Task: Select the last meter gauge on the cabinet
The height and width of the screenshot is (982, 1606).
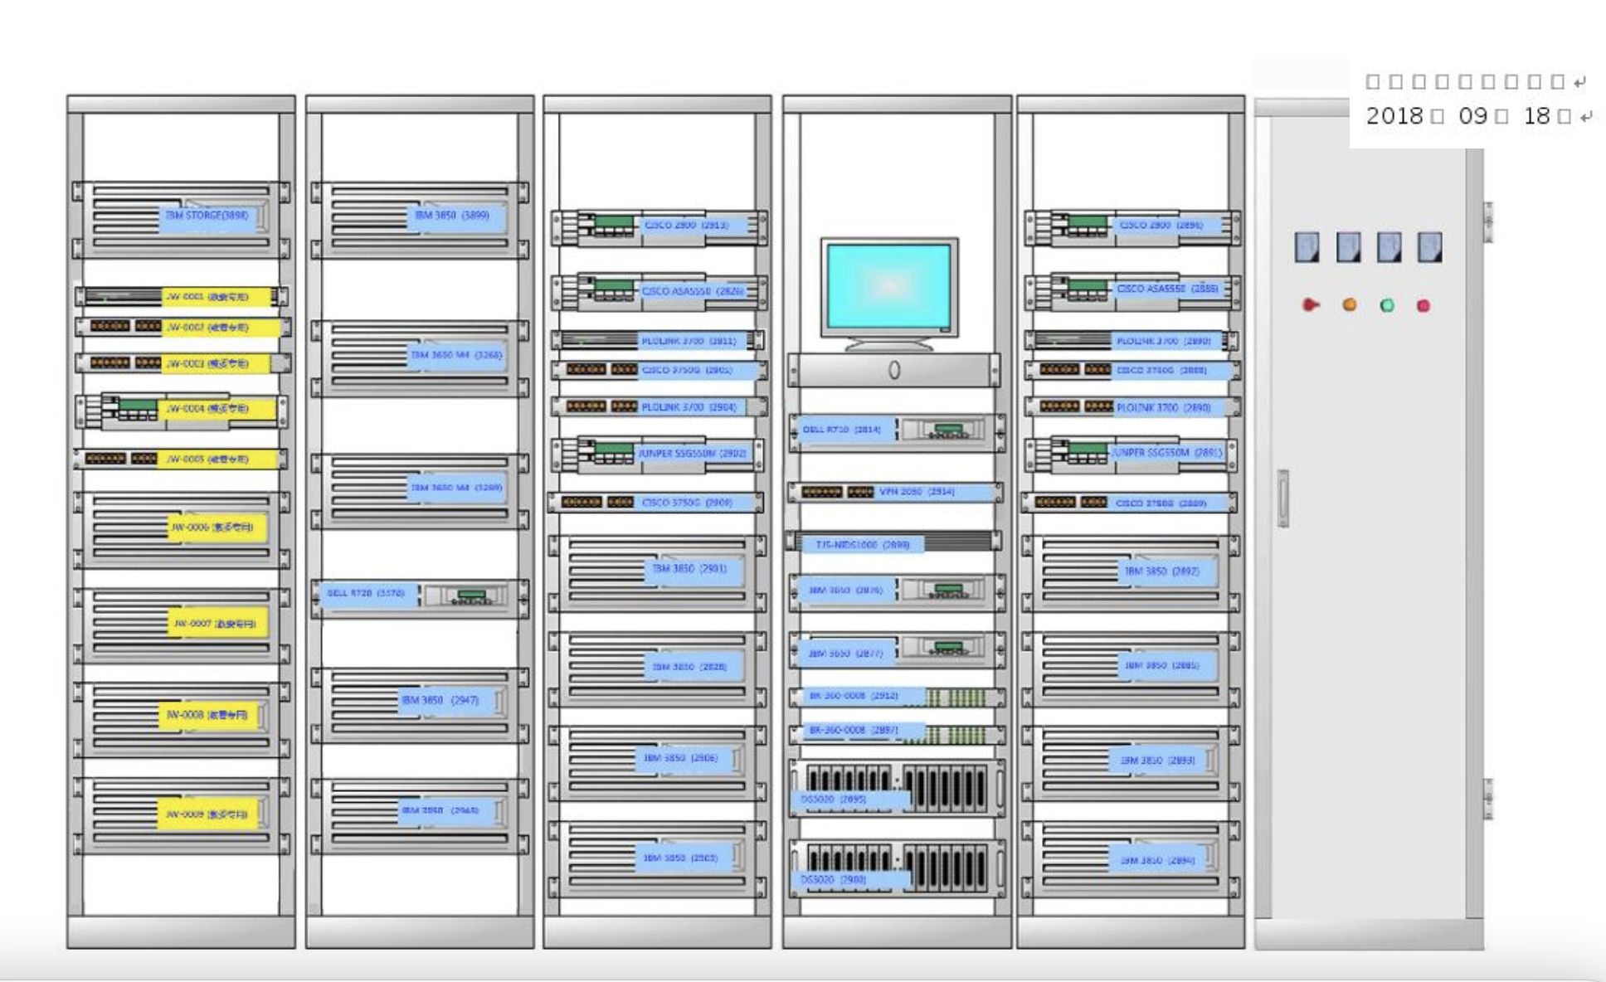Action: [1429, 247]
